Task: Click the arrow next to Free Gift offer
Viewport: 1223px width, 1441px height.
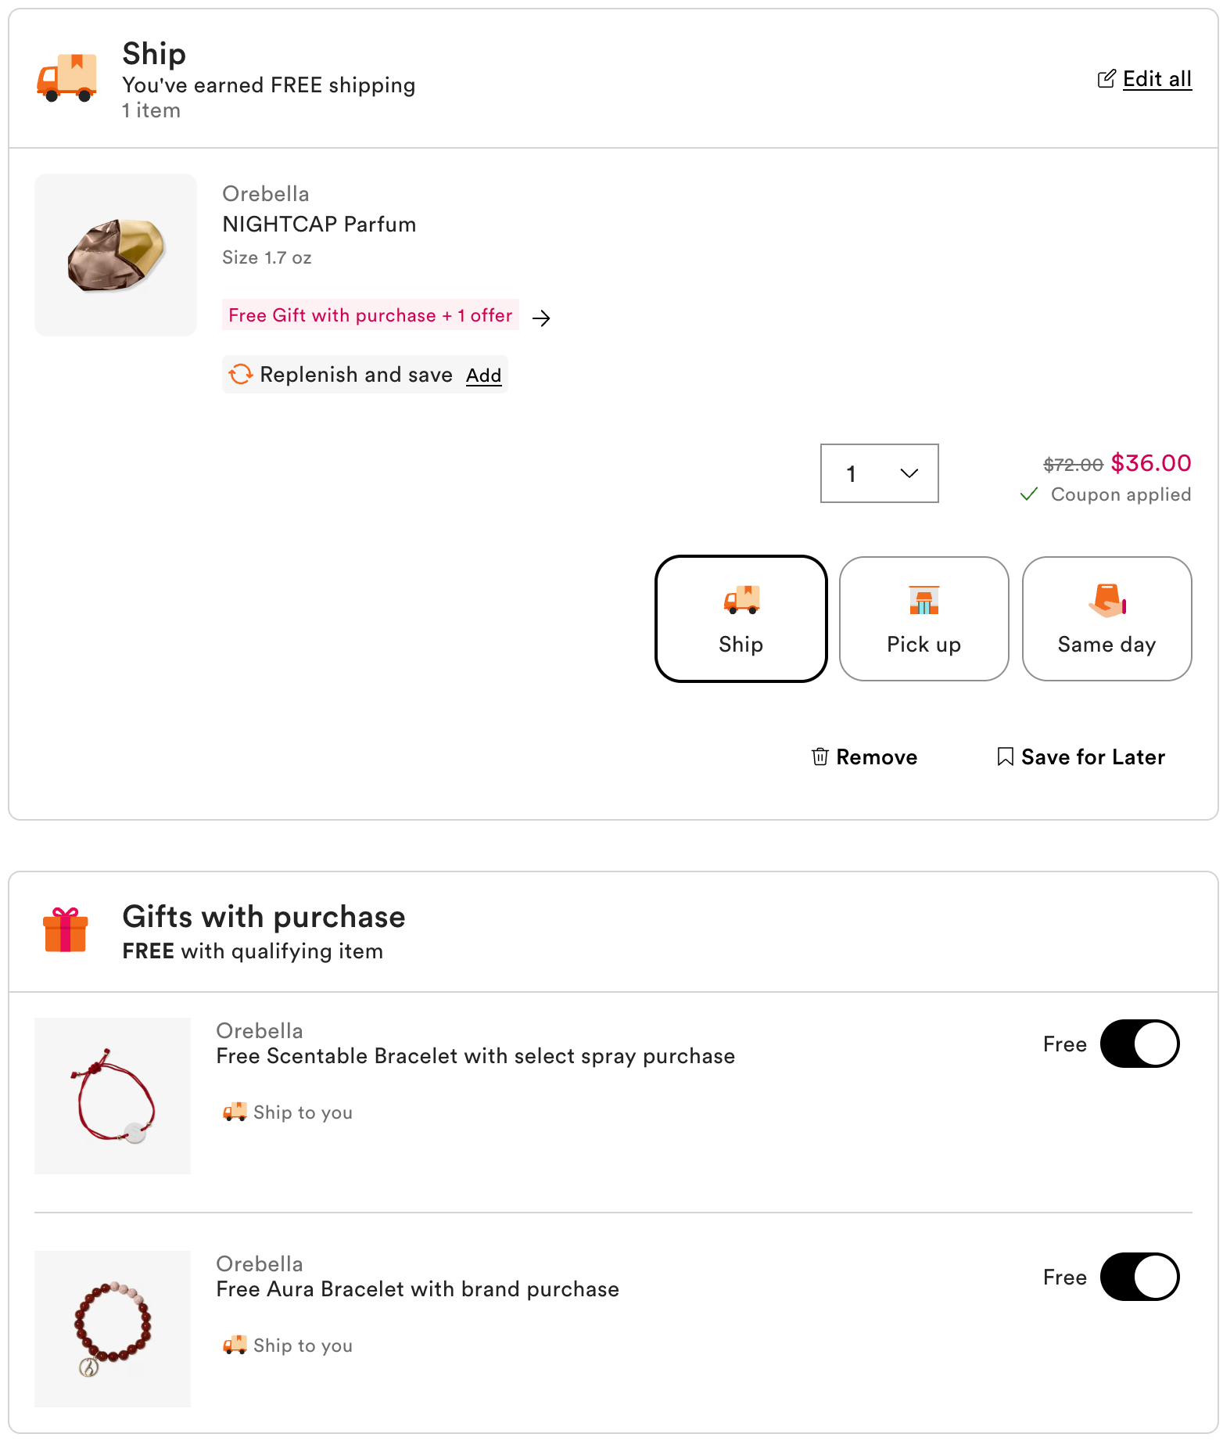Action: (x=541, y=318)
